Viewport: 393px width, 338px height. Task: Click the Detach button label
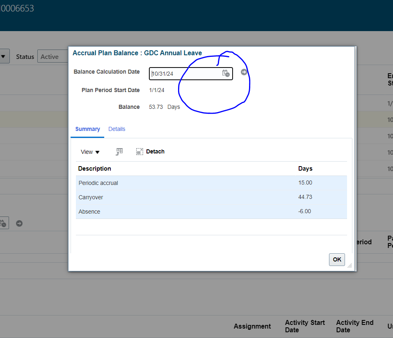(155, 151)
